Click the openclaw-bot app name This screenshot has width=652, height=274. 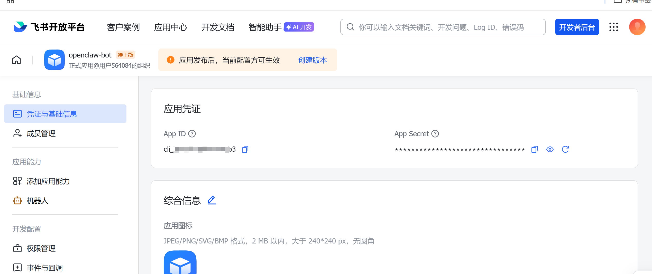(90, 55)
